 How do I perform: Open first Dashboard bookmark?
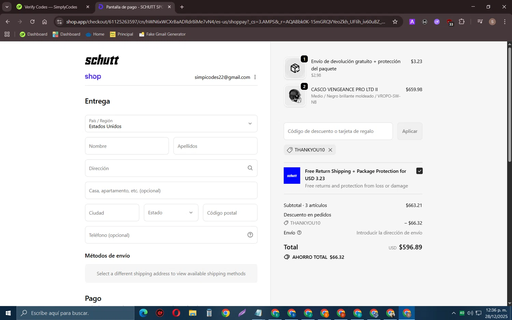tap(33, 34)
